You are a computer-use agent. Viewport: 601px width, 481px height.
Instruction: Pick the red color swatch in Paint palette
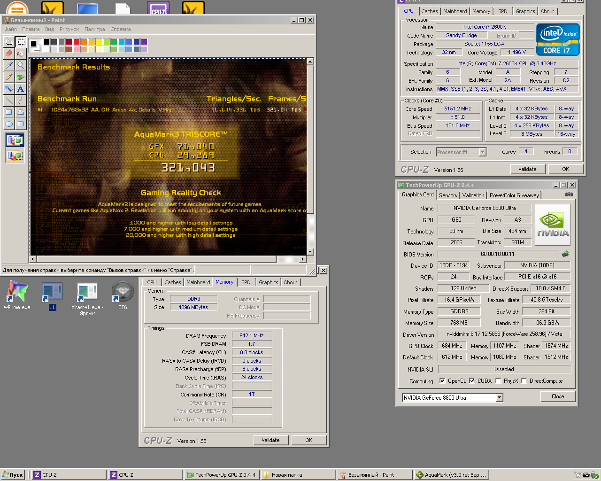click(77, 42)
